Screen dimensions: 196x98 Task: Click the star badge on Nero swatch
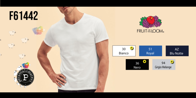coord(144,62)
